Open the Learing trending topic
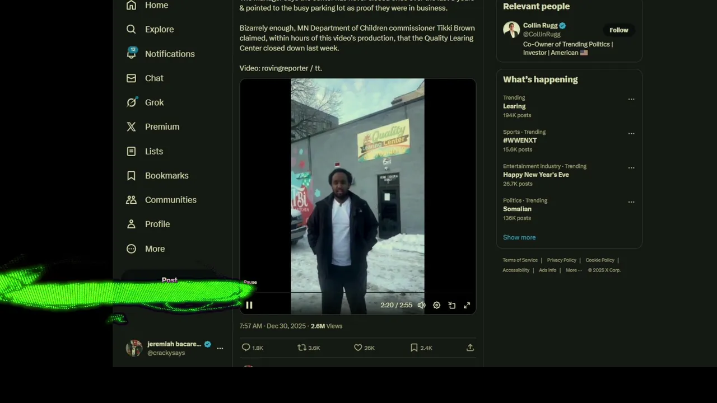 [x=514, y=106]
